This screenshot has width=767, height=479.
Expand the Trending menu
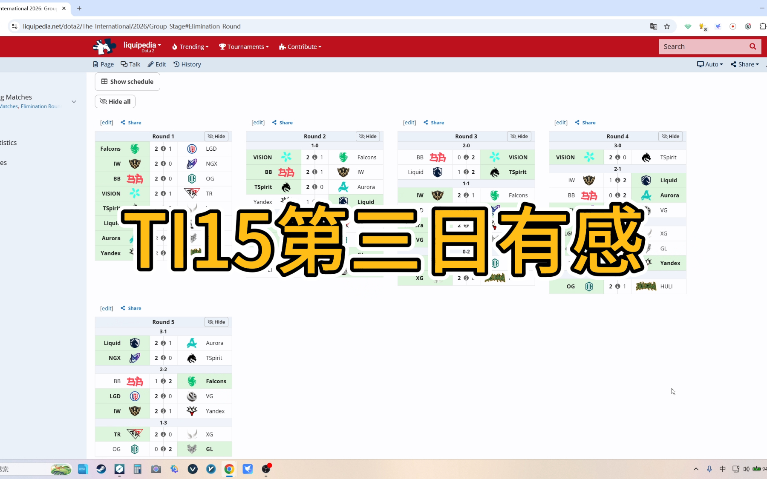(190, 46)
